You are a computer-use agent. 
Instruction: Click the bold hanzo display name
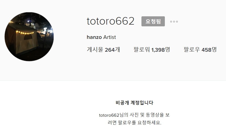94,37
